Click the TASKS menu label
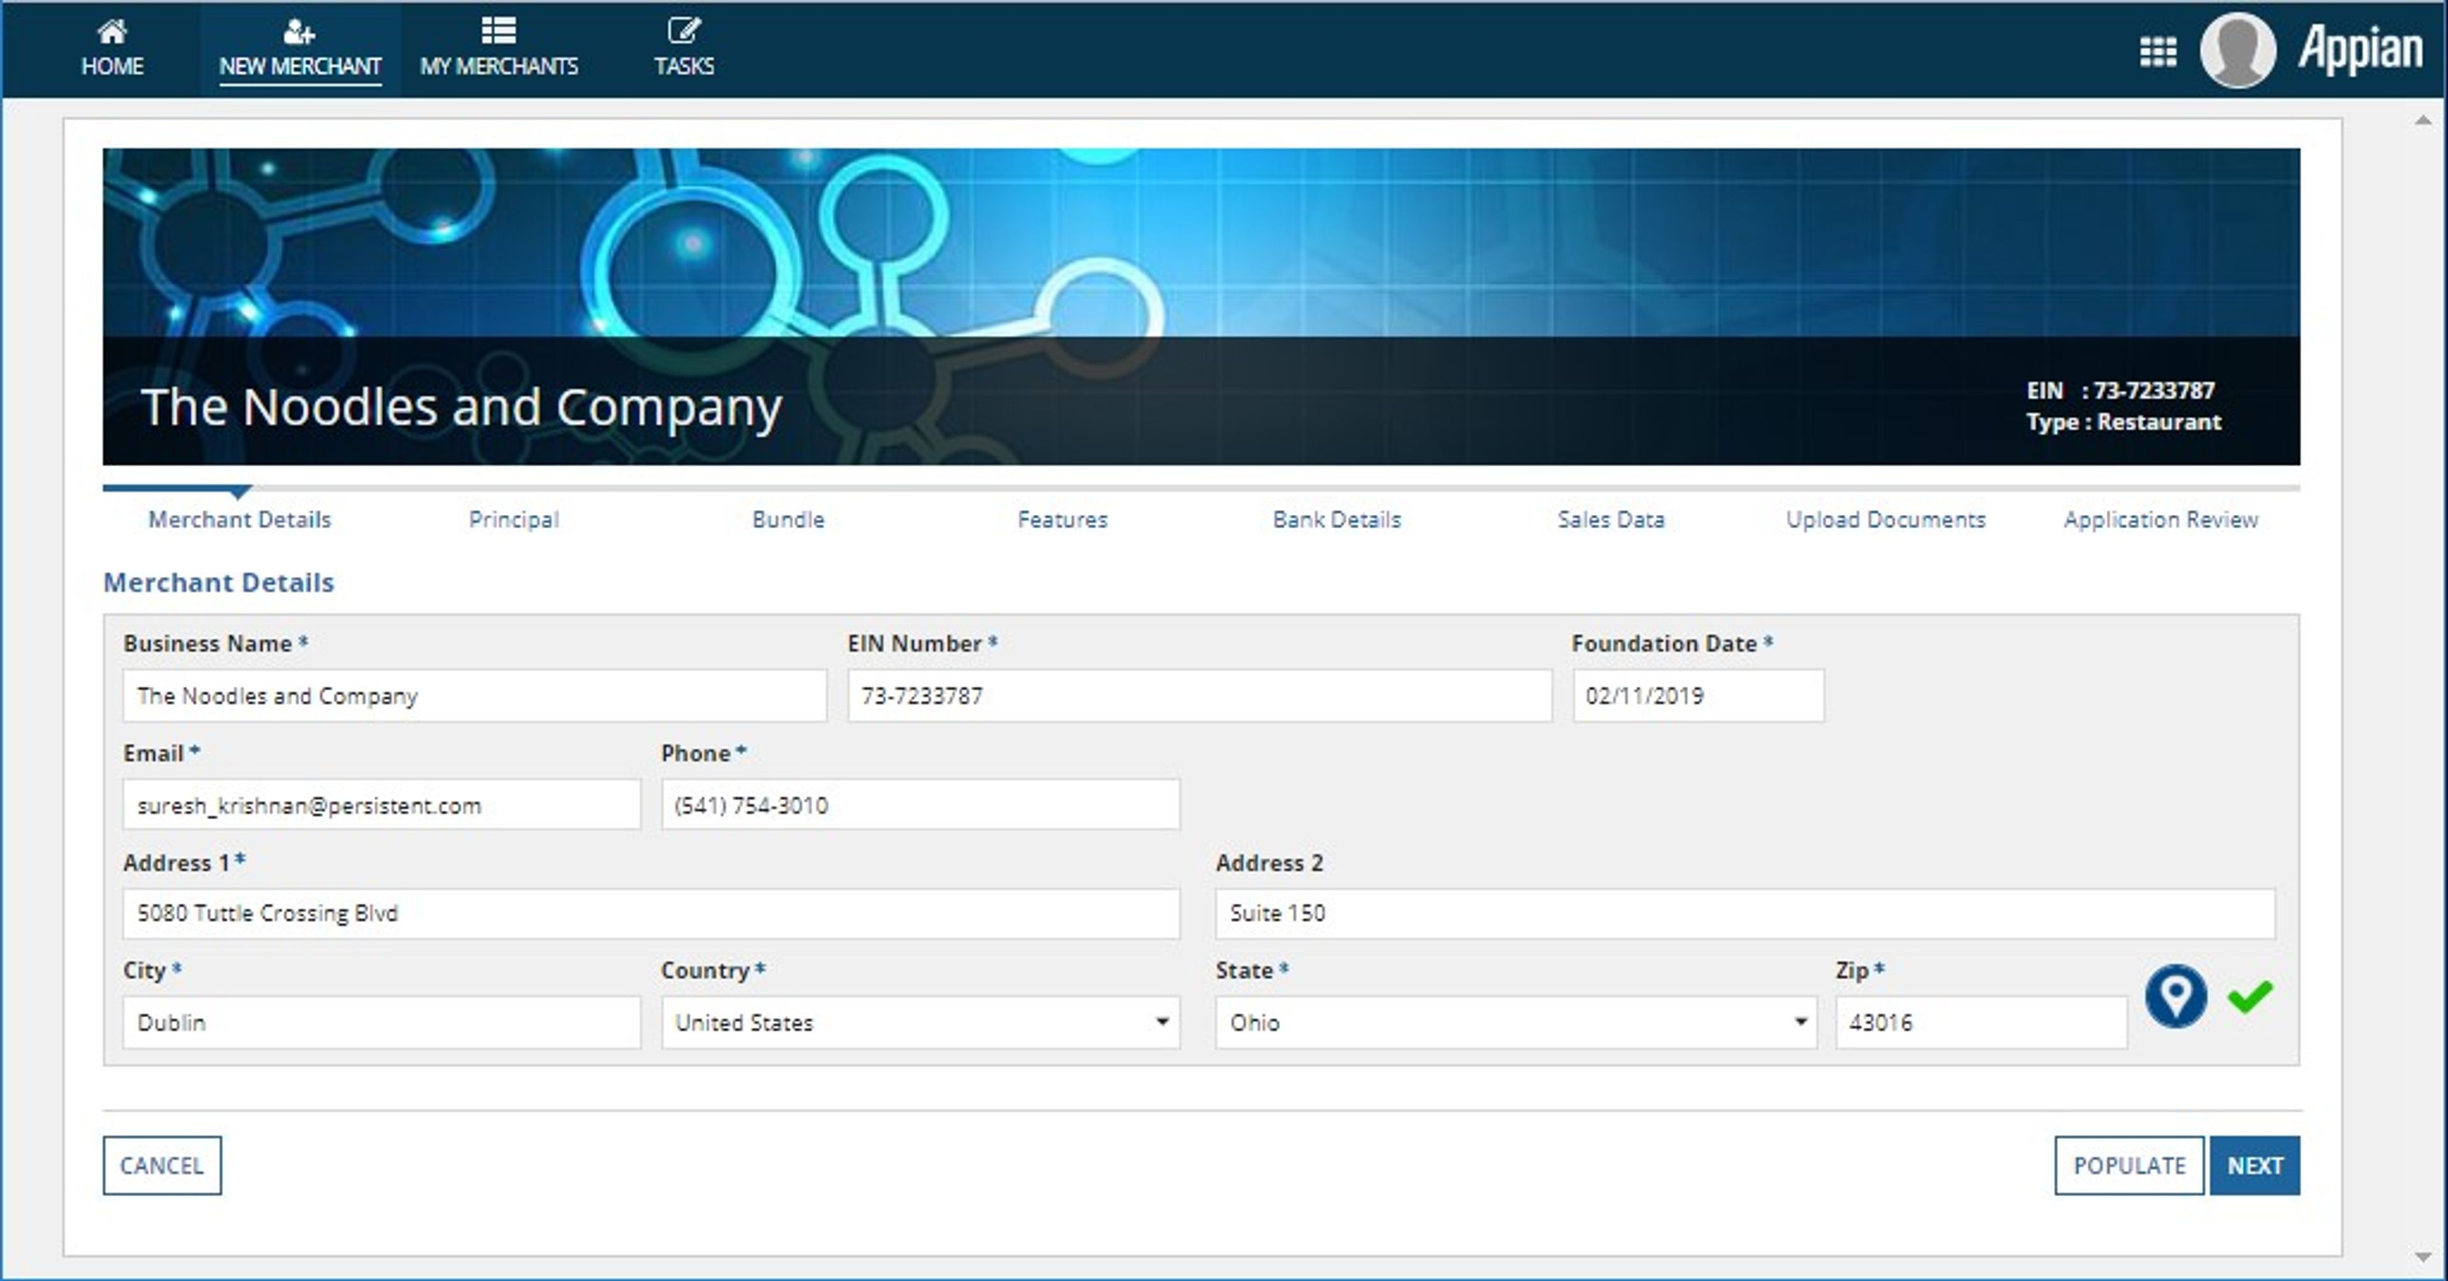The width and height of the screenshot is (2448, 1281). coord(683,66)
